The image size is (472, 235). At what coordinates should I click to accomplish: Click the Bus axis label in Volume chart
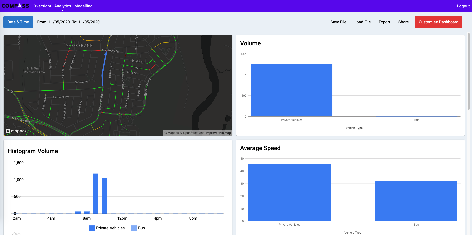(x=417, y=120)
